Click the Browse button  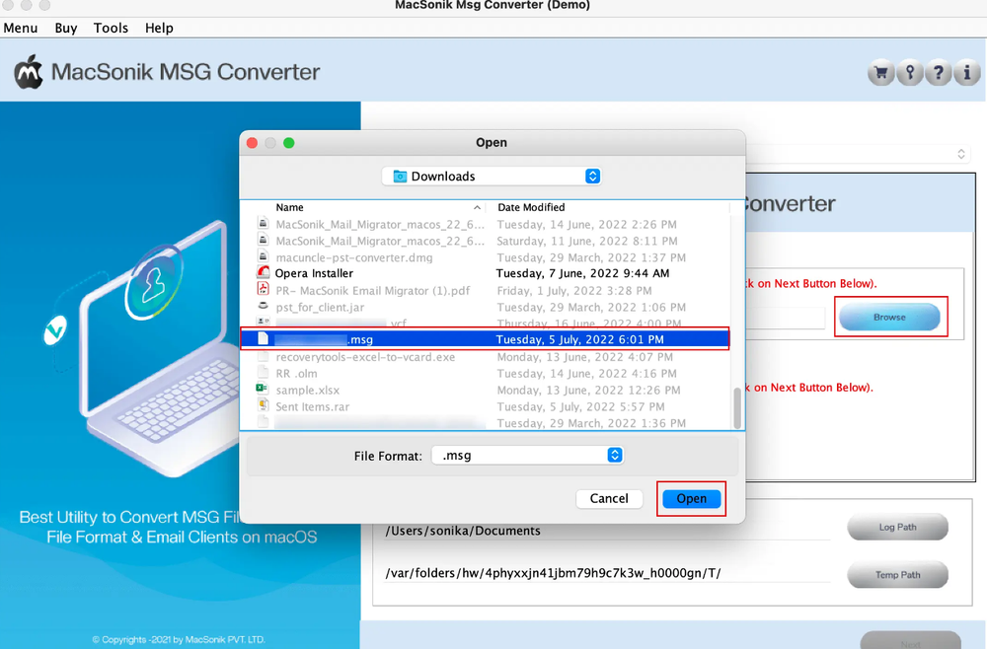click(889, 316)
